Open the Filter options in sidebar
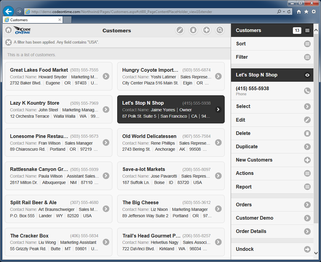Image resolution: width=321 pixels, height=262 pixels. pos(272,57)
